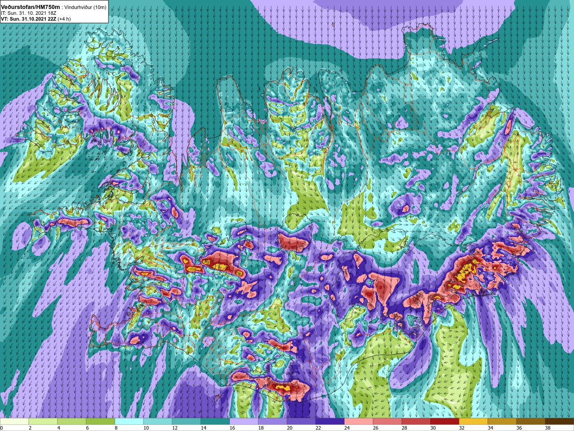Click the brown 36–38 legend swatch
This screenshot has width=574, height=431.
point(531,422)
